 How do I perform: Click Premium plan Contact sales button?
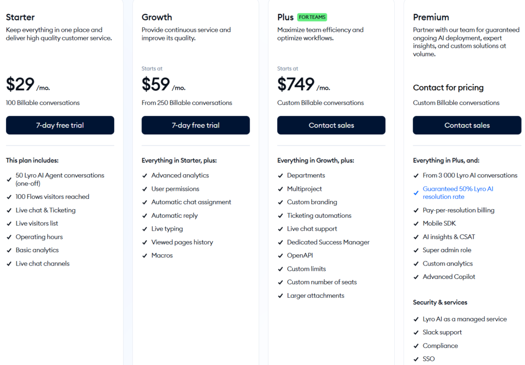467,125
